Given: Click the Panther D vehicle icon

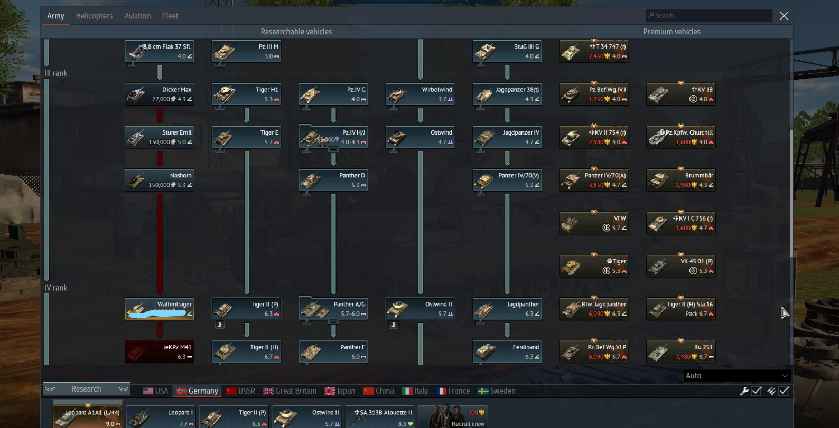Looking at the screenshot, I should (x=333, y=180).
